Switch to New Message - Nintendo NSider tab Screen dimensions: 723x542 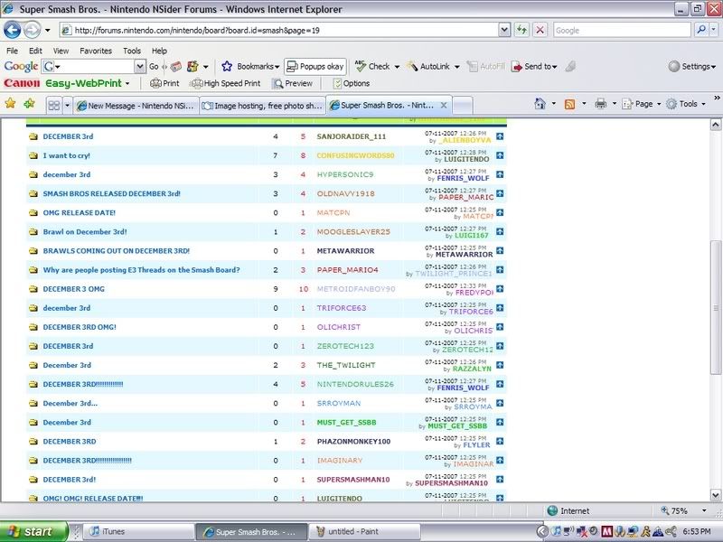[x=136, y=106]
